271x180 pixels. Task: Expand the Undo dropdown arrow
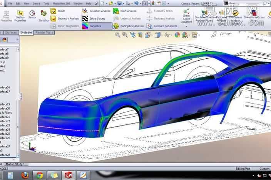(x=141, y=3)
